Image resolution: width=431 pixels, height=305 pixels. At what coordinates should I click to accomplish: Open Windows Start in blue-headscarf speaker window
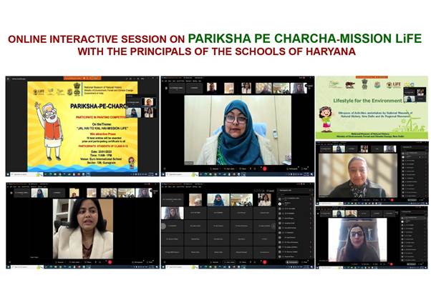[163, 174]
